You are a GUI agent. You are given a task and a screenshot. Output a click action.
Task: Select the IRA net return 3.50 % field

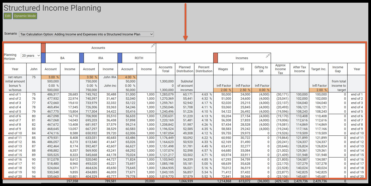tap(89, 77)
